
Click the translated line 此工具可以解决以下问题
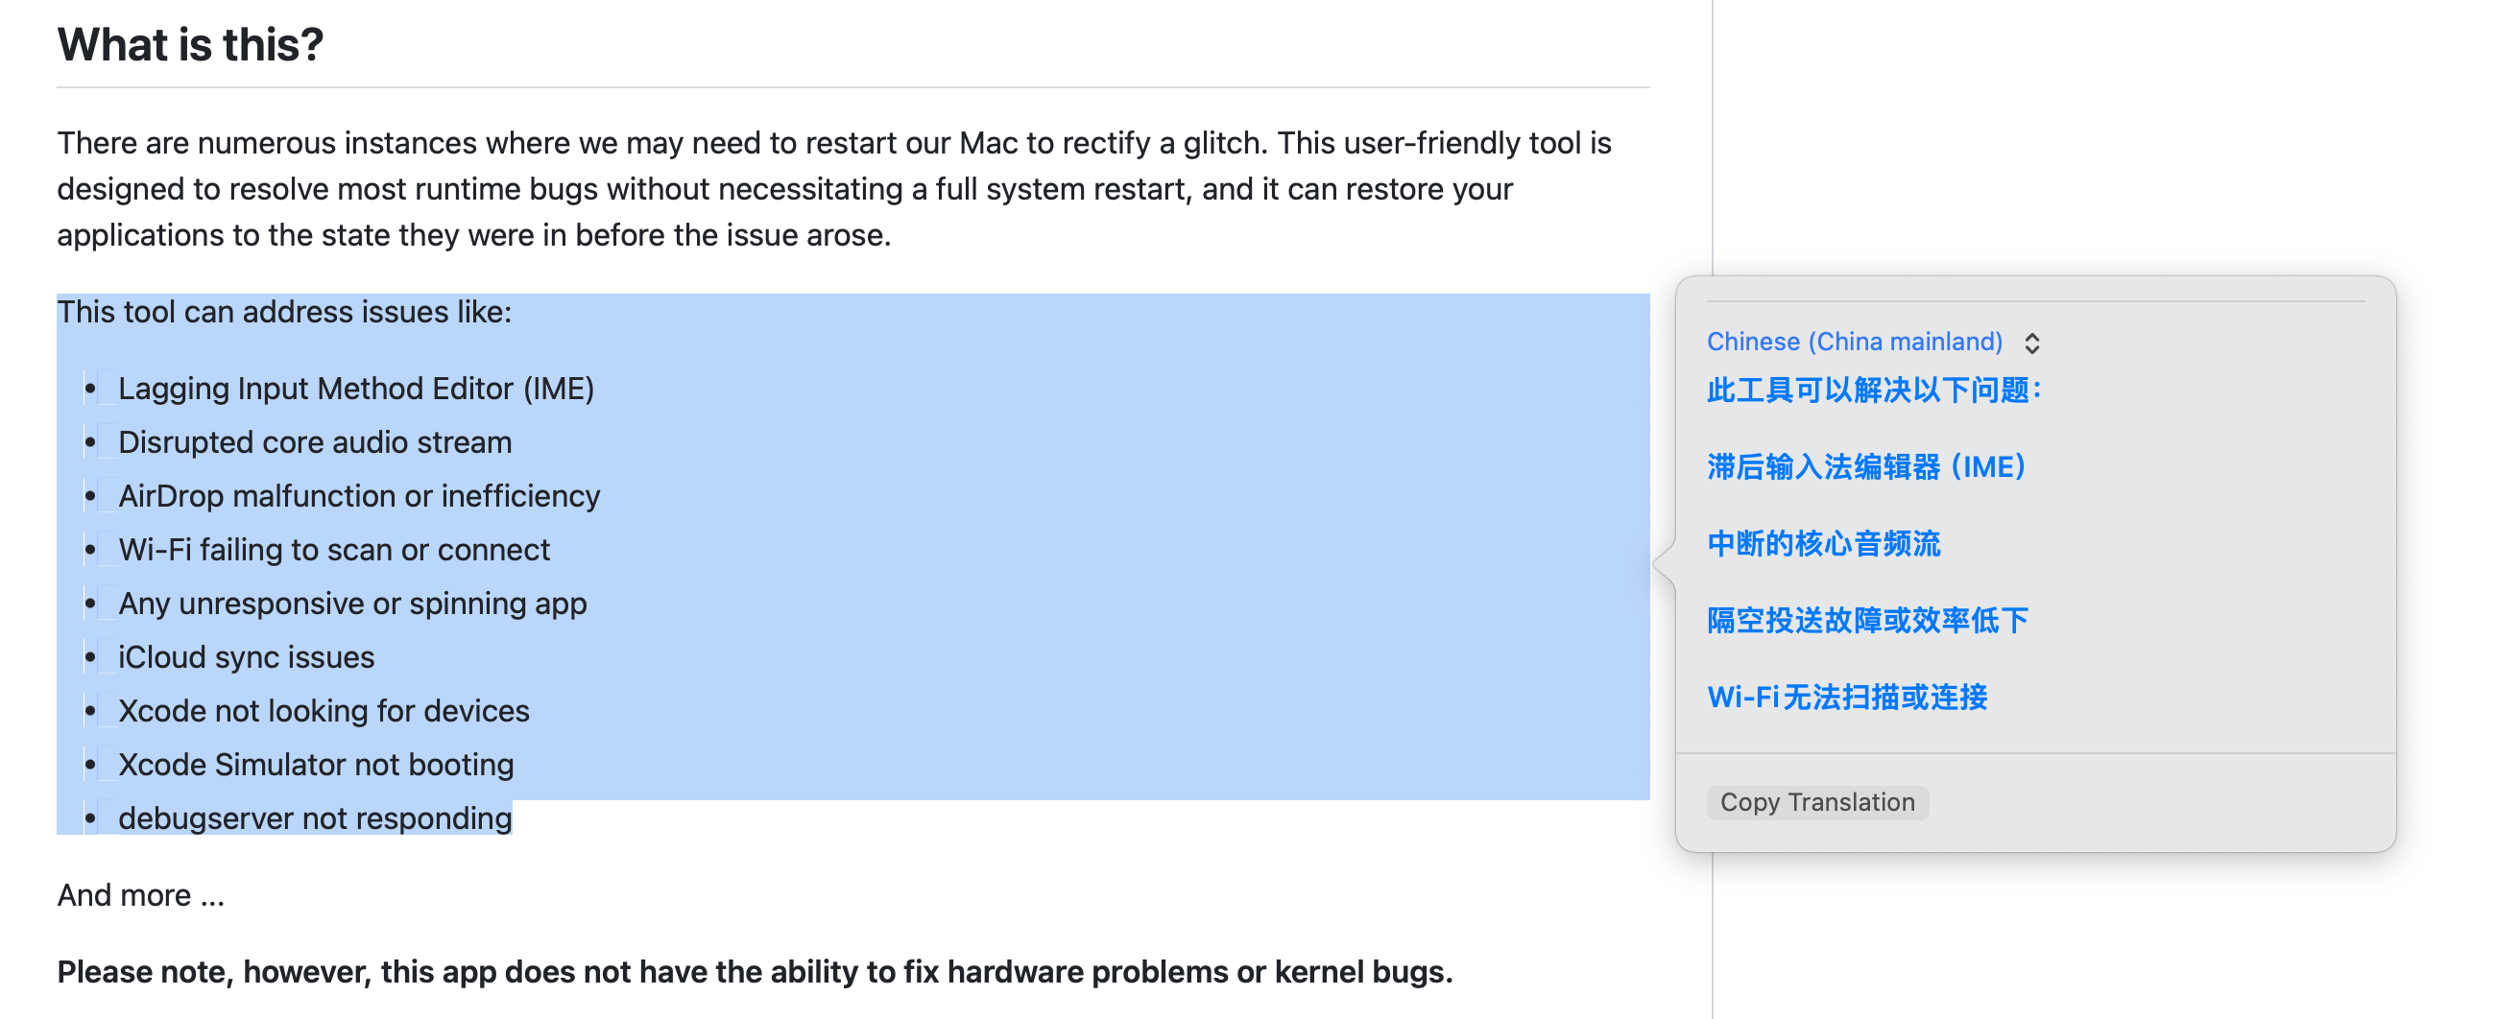click(x=1875, y=391)
